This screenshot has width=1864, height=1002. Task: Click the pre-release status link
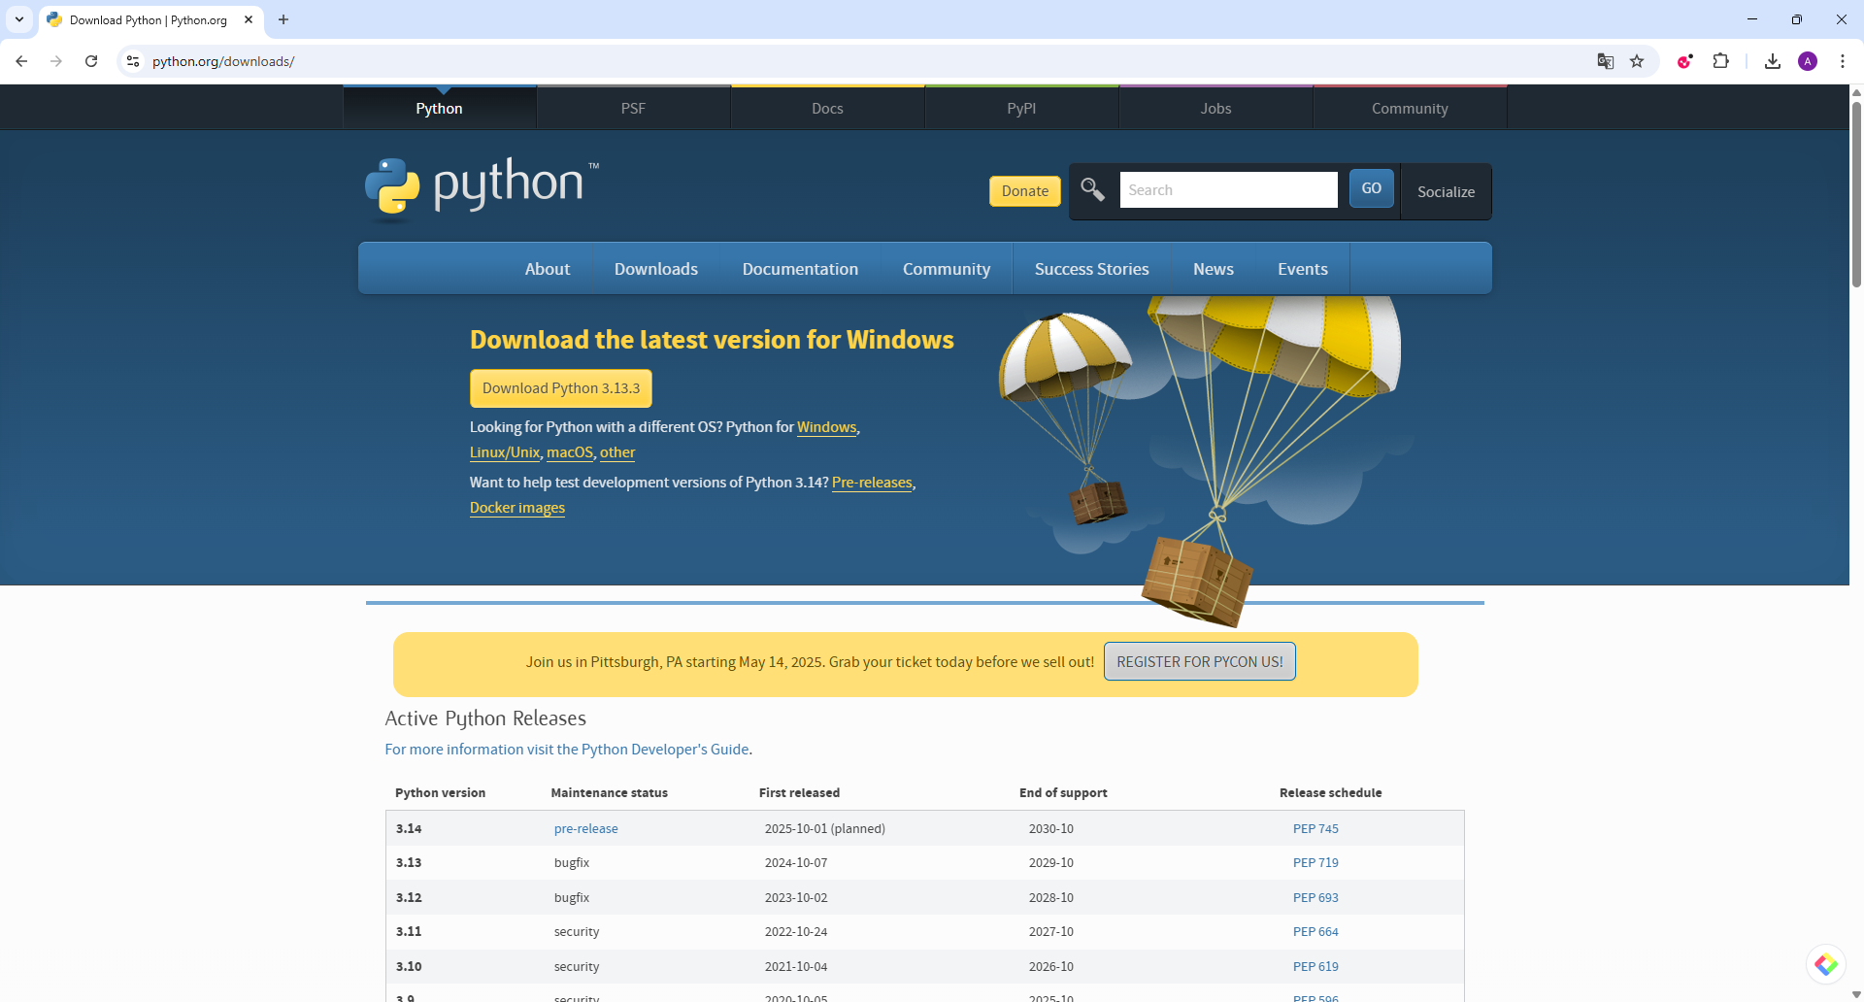585,828
